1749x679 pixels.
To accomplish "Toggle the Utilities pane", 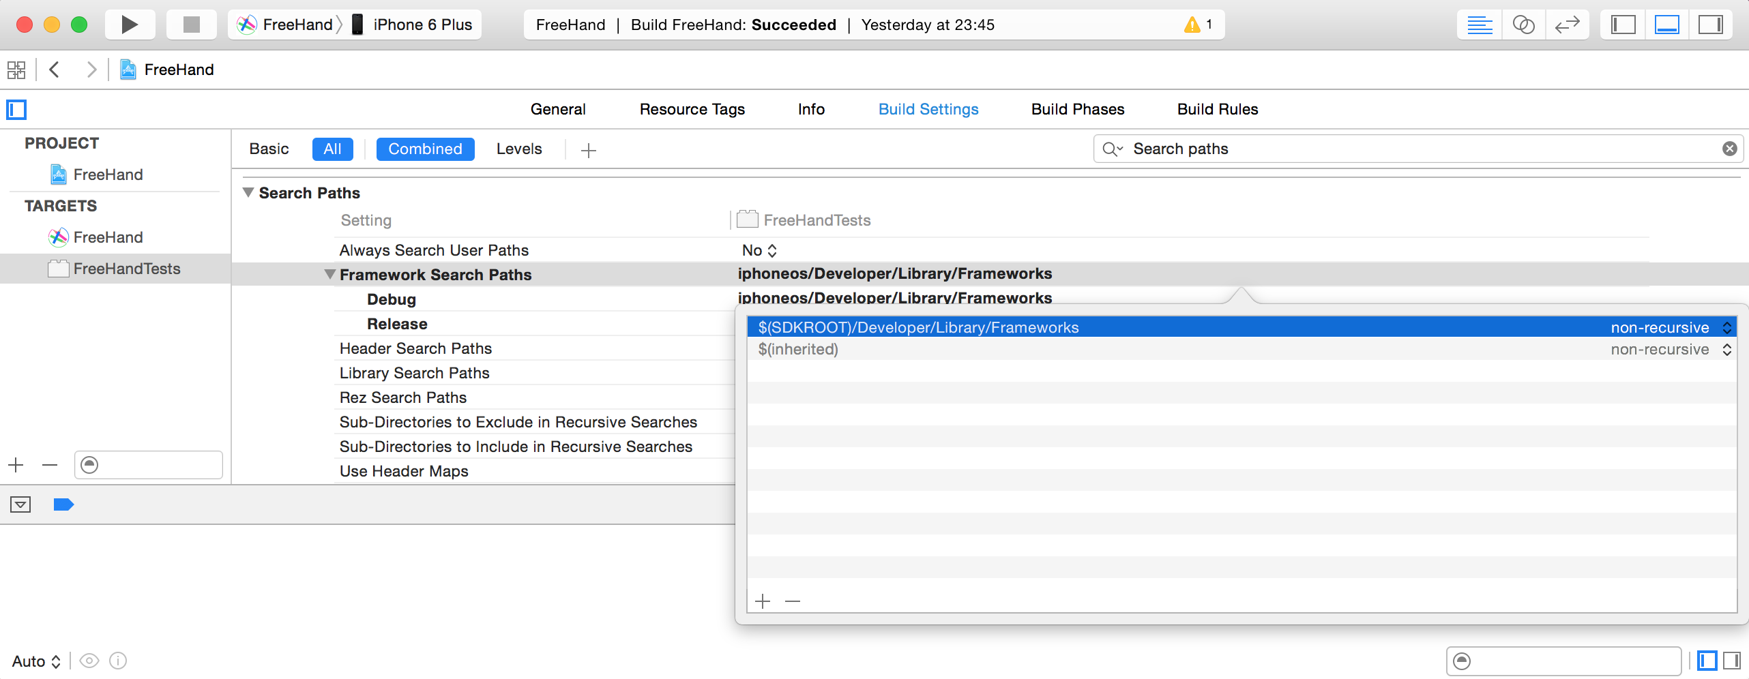I will click(x=1710, y=25).
